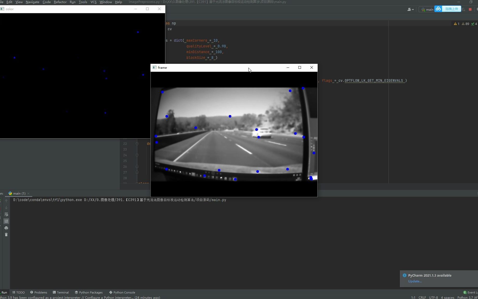Toggle scroll-to-end in the Run console
The width and height of the screenshot is (478, 299).
pyautogui.click(x=6, y=221)
